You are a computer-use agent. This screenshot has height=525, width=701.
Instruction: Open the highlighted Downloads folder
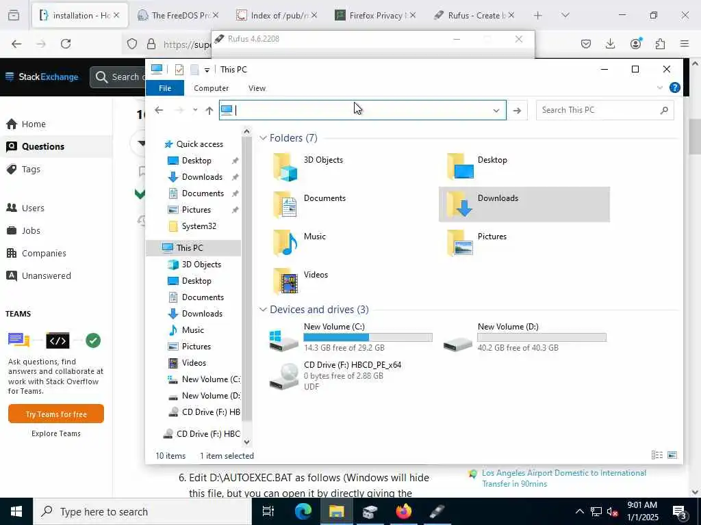tap(524, 204)
